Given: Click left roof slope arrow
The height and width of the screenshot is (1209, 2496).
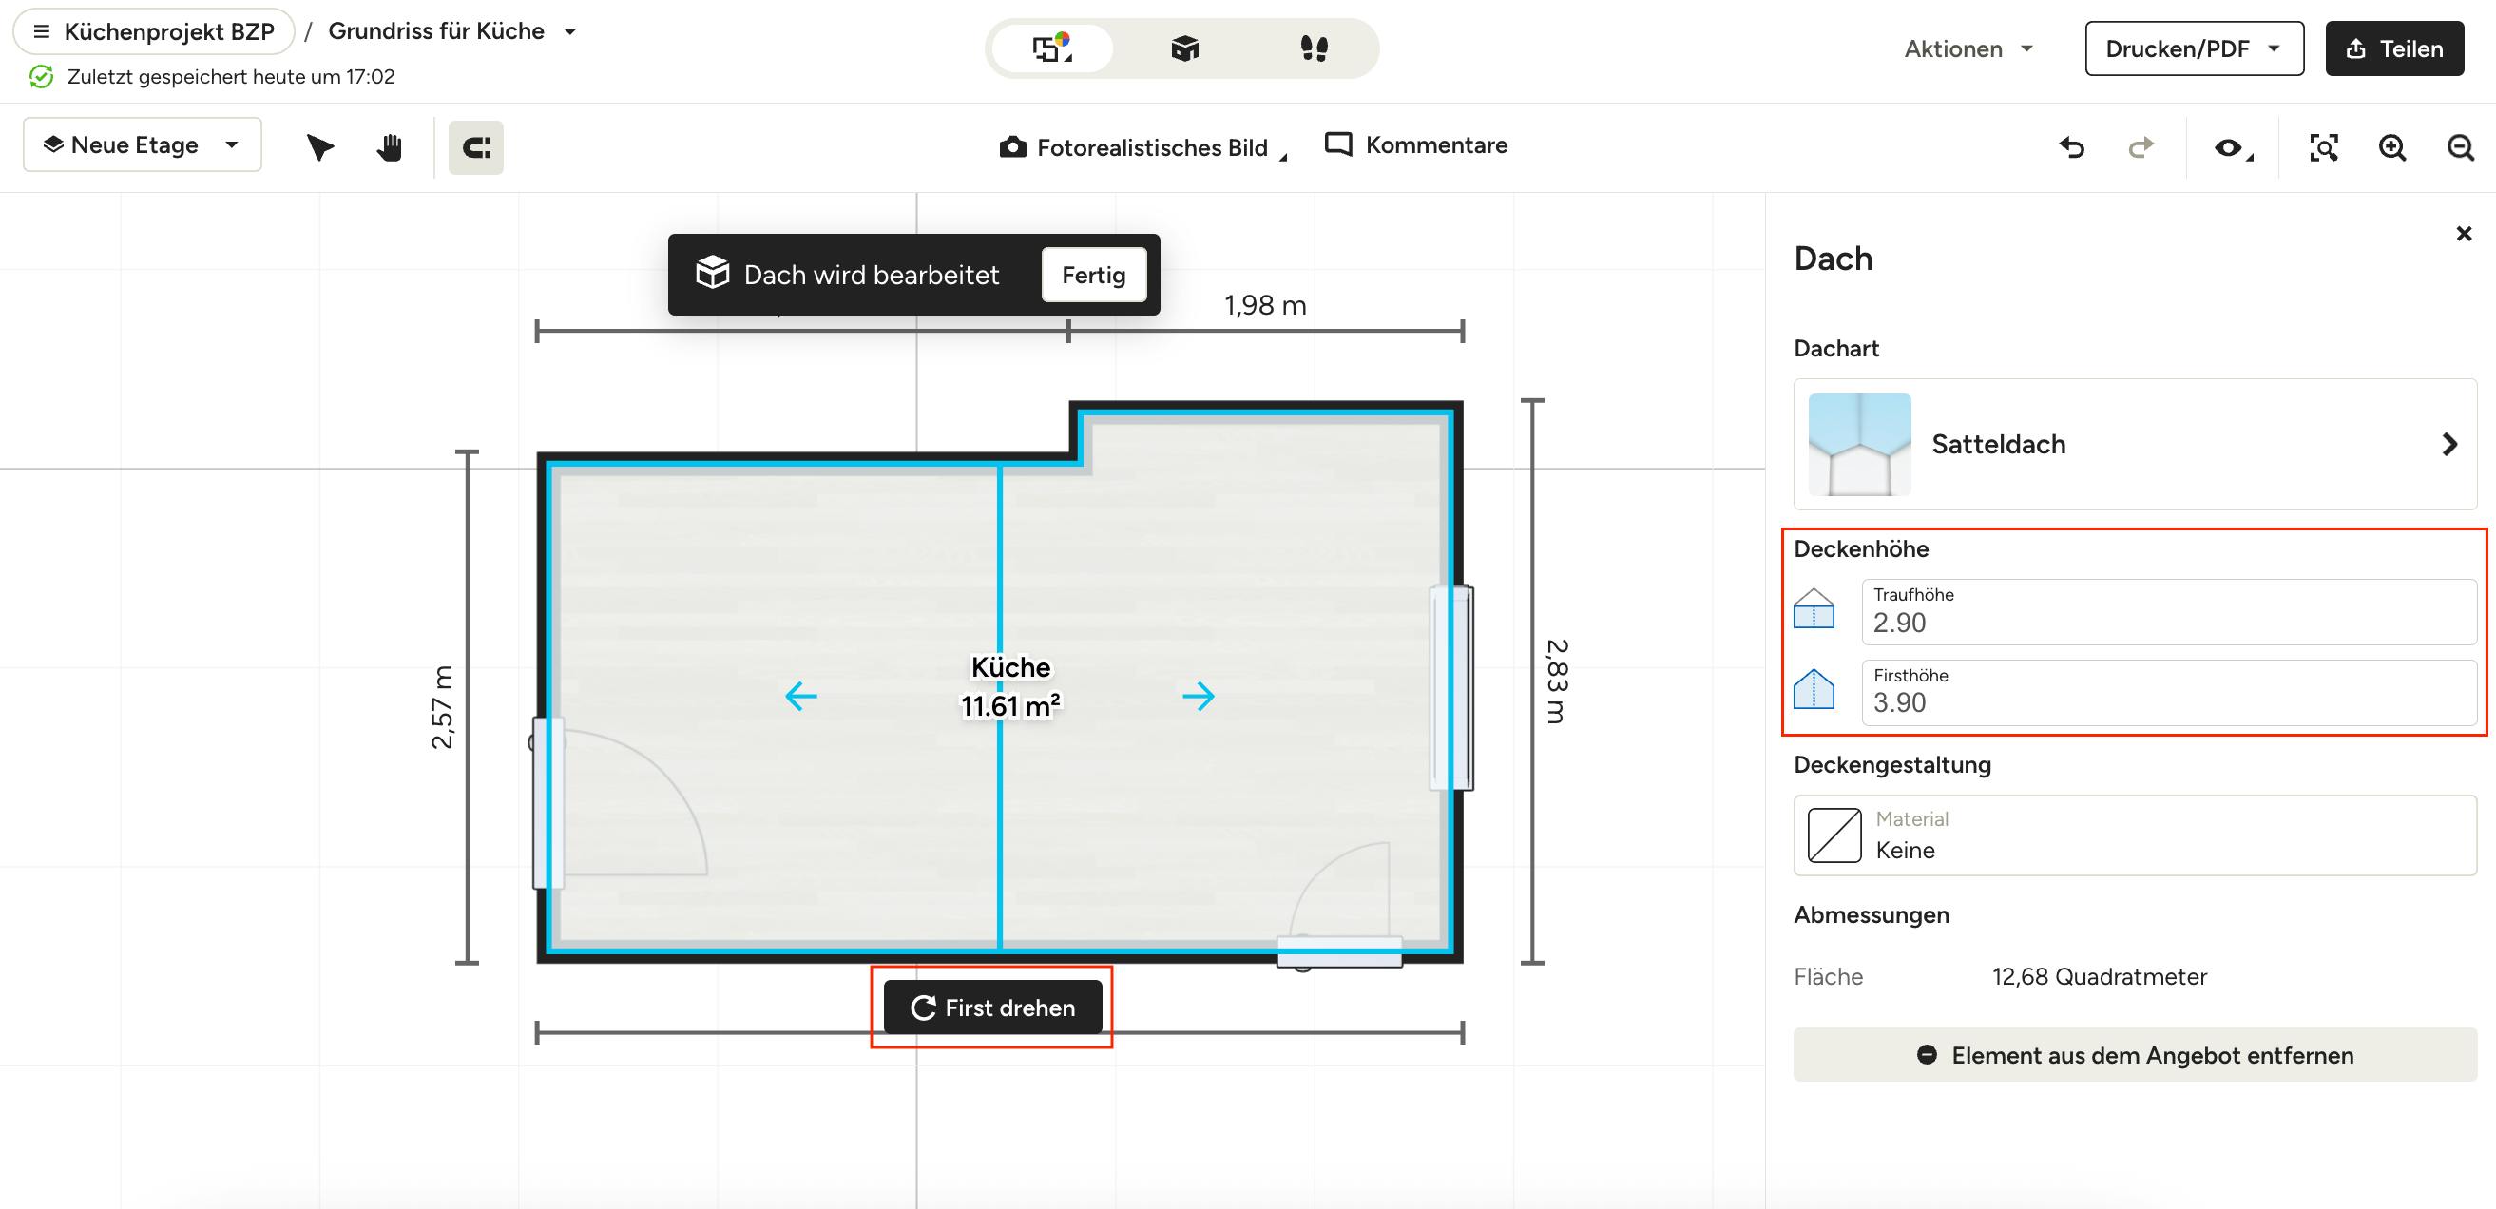Looking at the screenshot, I should coord(800,696).
